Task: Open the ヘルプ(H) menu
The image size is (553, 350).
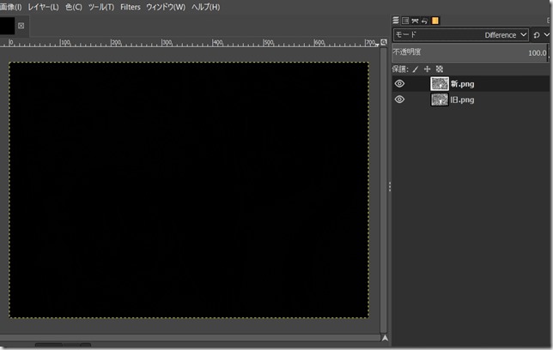Action: (x=205, y=7)
